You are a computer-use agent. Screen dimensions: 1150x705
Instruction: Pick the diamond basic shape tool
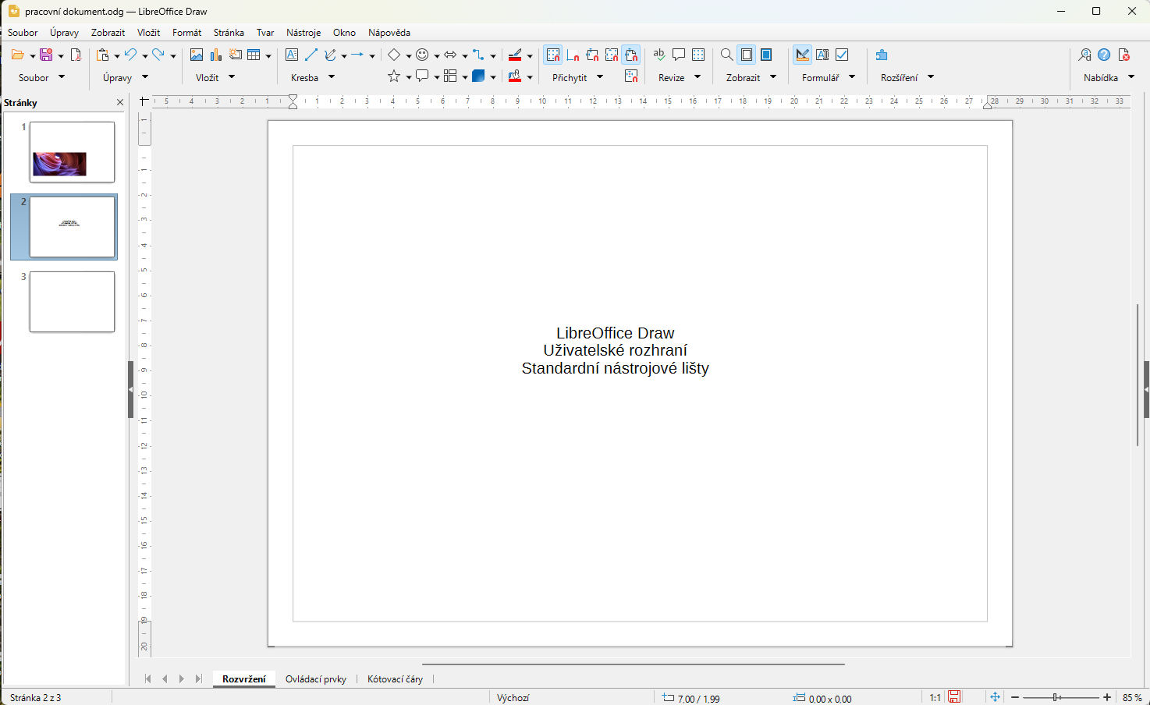(x=394, y=55)
